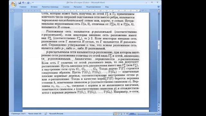Viewport: 206px width, 116px height.
Task: Switch to Full Screen Reading view
Action: click(x=118, y=114)
